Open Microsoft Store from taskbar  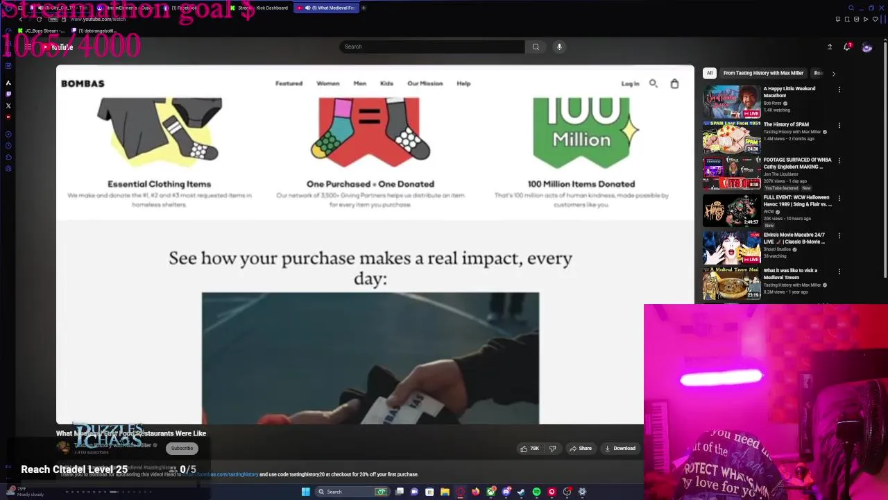click(x=429, y=492)
